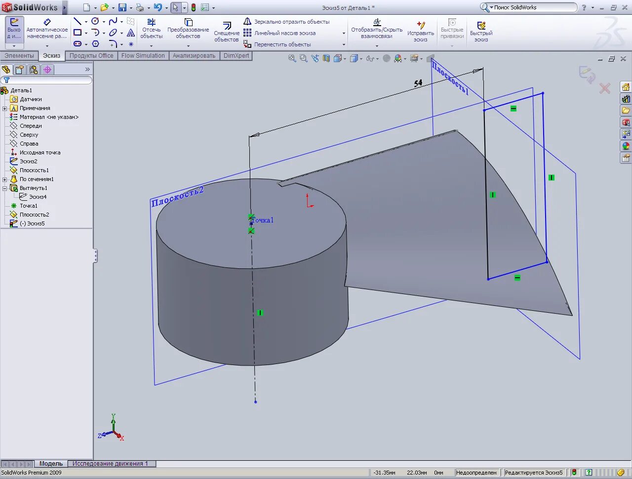
Task: Activate the Circle tool
Action: click(95, 22)
